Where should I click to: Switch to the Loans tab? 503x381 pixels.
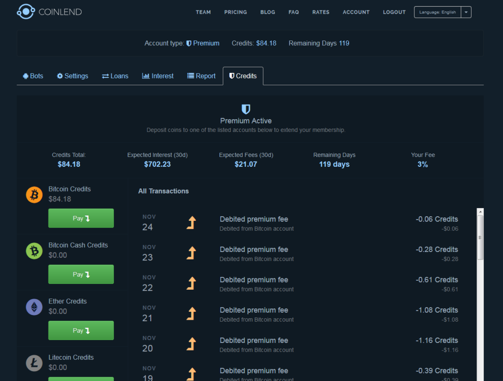coord(115,76)
